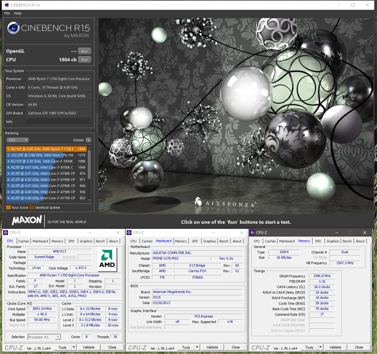Click GFX Board GeForce GTX 1080 Ti field

(x=59, y=113)
